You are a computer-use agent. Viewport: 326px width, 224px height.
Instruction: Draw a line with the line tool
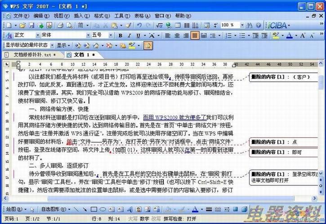point(76,209)
